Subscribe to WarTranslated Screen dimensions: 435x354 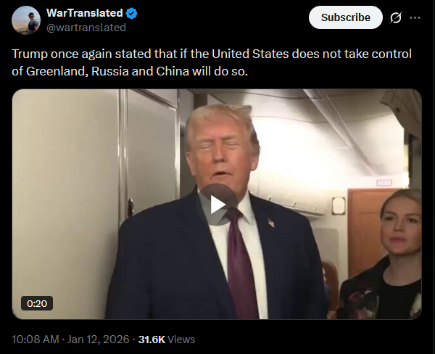[x=346, y=17]
